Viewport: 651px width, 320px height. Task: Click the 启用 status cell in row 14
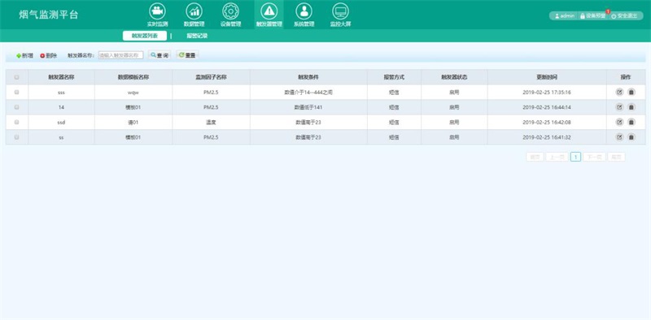click(x=454, y=107)
